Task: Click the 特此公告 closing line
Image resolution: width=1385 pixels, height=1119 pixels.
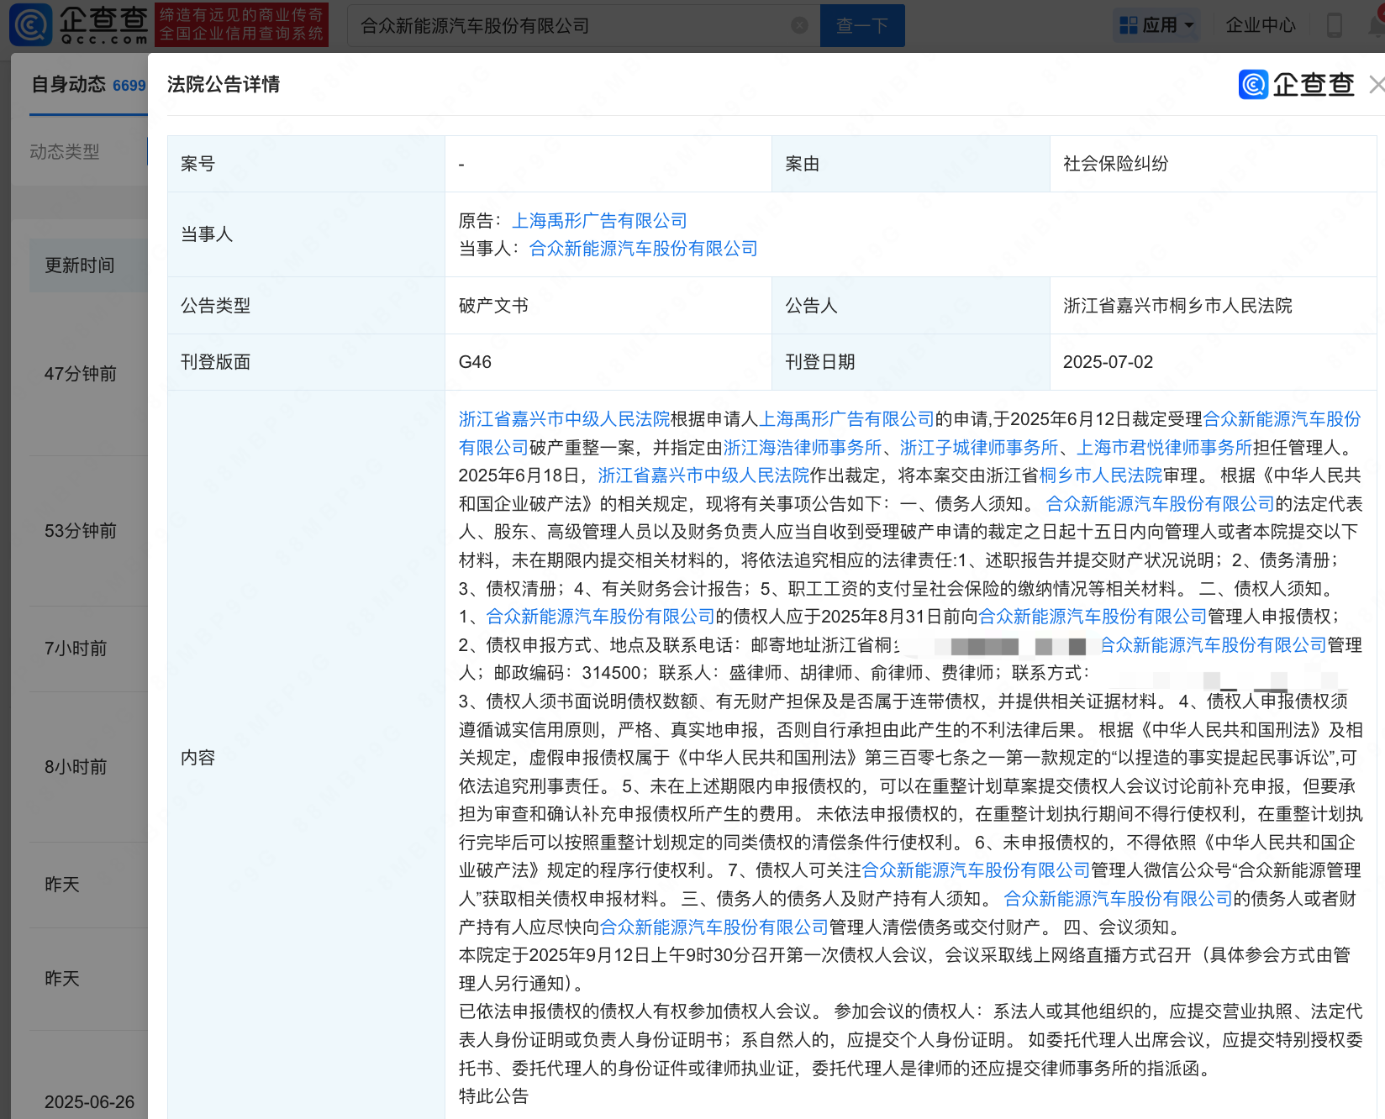Action: tap(493, 1096)
